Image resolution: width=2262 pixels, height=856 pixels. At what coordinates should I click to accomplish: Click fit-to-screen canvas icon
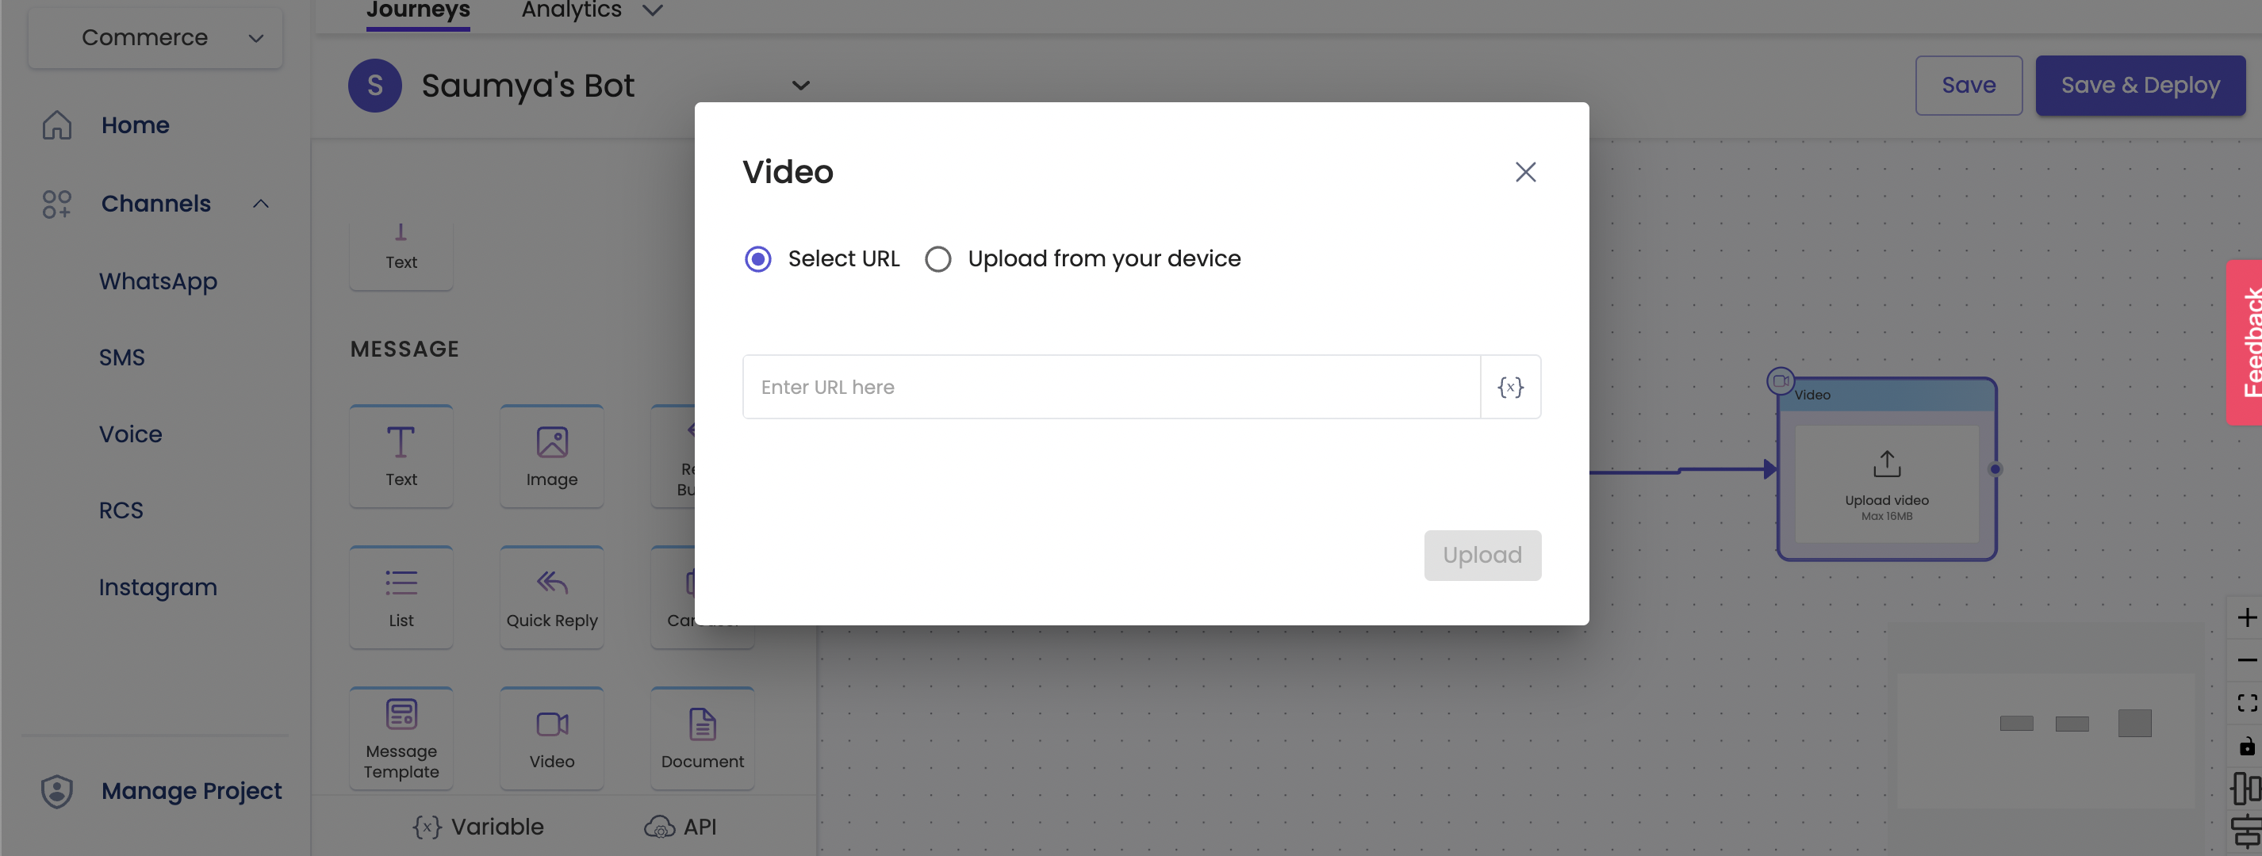click(x=2246, y=703)
